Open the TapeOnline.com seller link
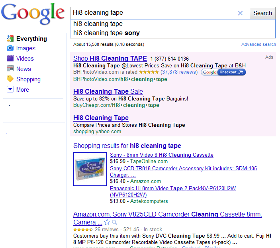Viewport: 280px width, 248px height. [x=149, y=161]
